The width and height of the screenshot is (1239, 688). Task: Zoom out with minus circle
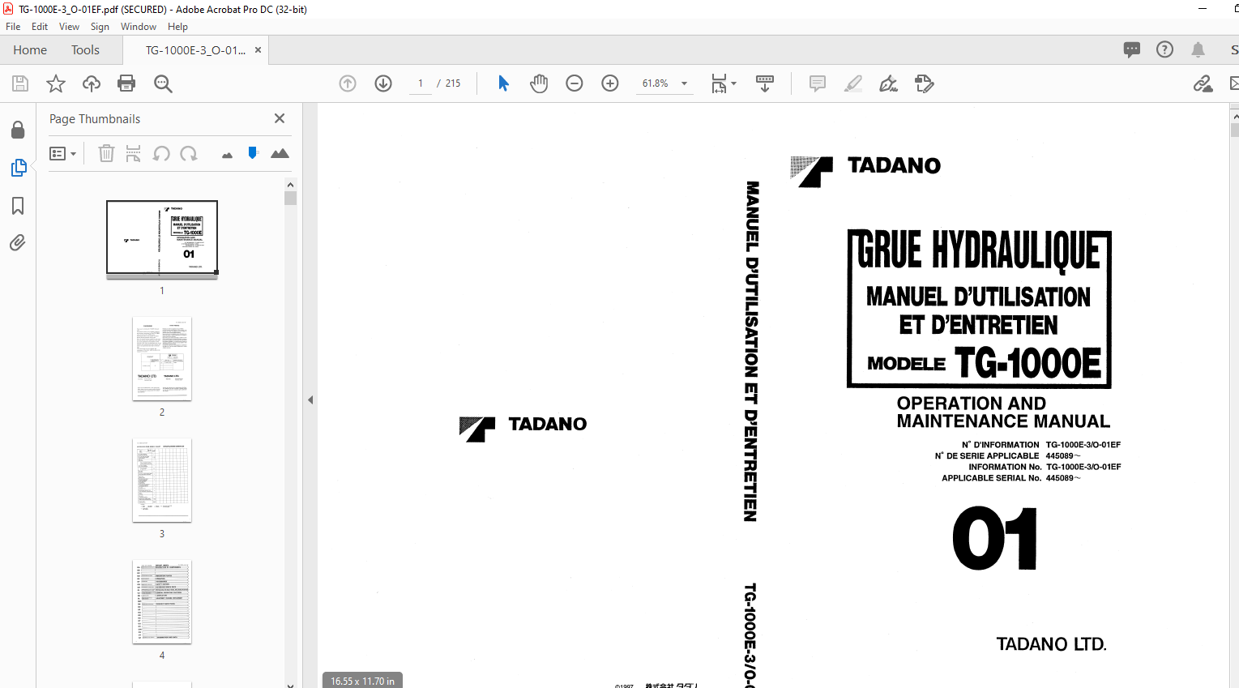(x=575, y=83)
